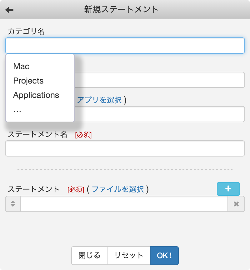The height and width of the screenshot is (270, 250).
Task: Click the リセット button
Action: (129, 256)
